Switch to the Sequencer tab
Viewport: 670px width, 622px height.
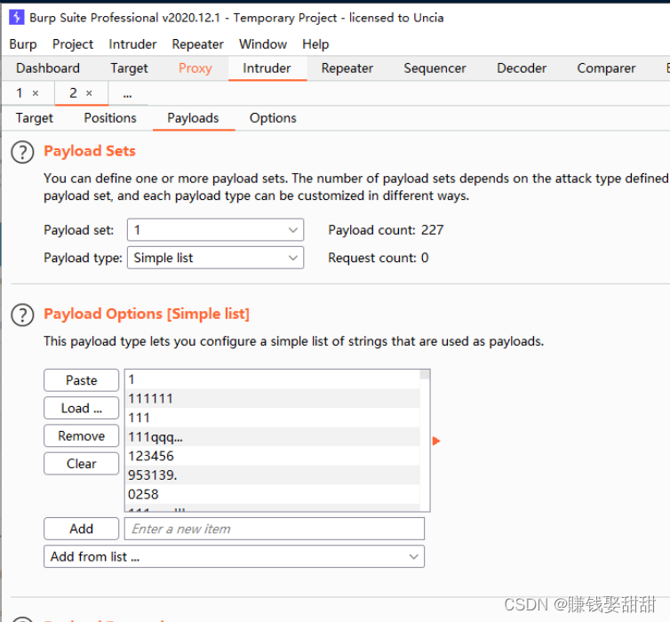pos(435,68)
